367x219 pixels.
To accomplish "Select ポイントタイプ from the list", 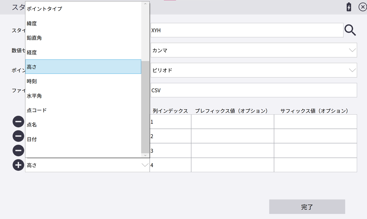I will (x=83, y=9).
